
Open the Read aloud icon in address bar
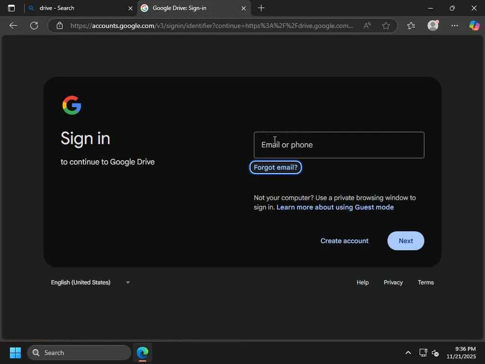click(367, 26)
